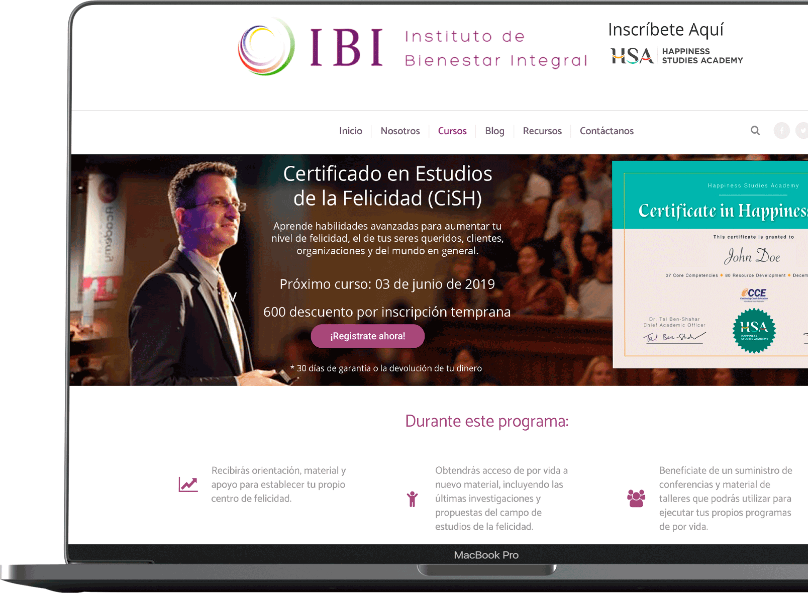The height and width of the screenshot is (593, 808).
Task: Click the 'Durante este programa:' heading
Action: (487, 421)
